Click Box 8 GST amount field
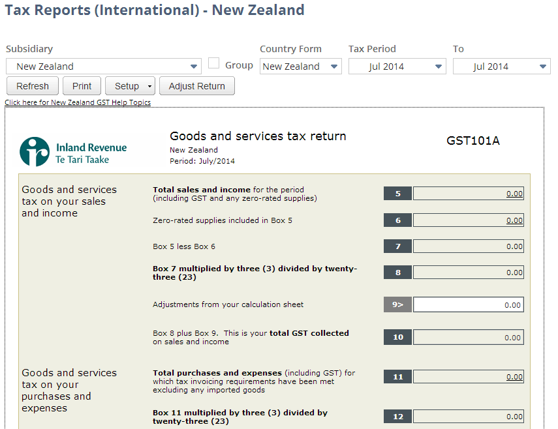 [469, 272]
